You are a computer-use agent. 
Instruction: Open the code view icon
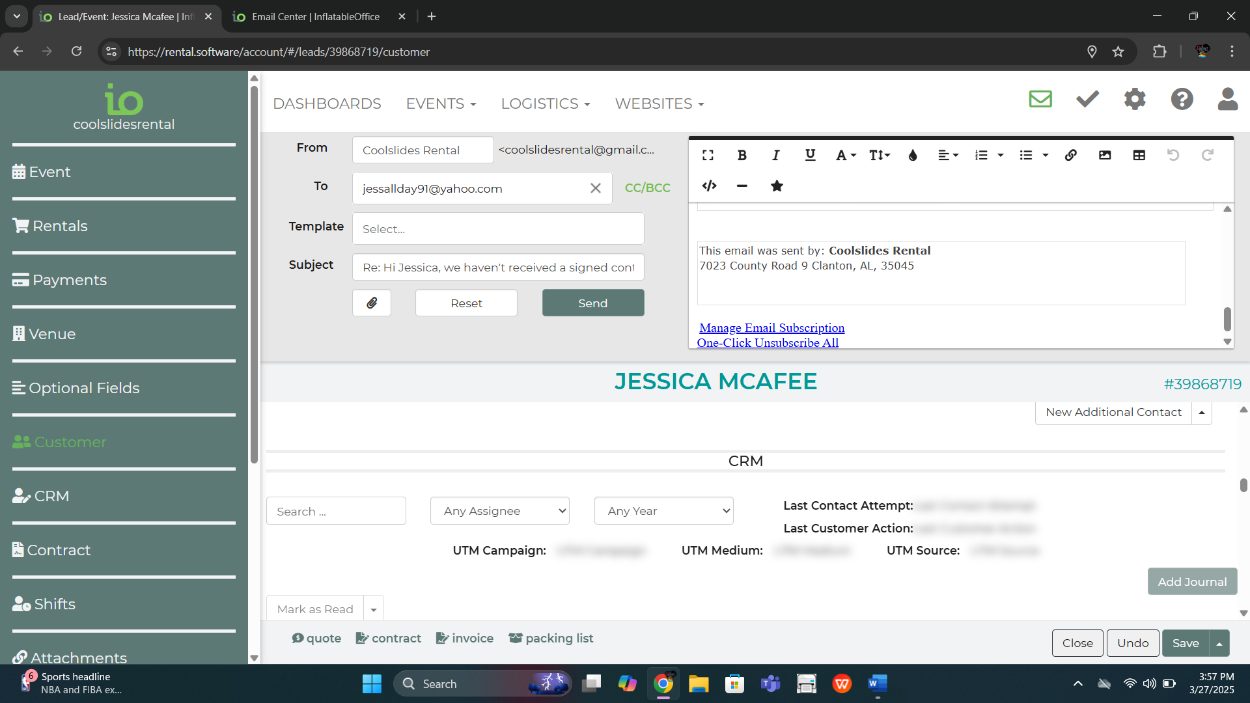coord(709,186)
